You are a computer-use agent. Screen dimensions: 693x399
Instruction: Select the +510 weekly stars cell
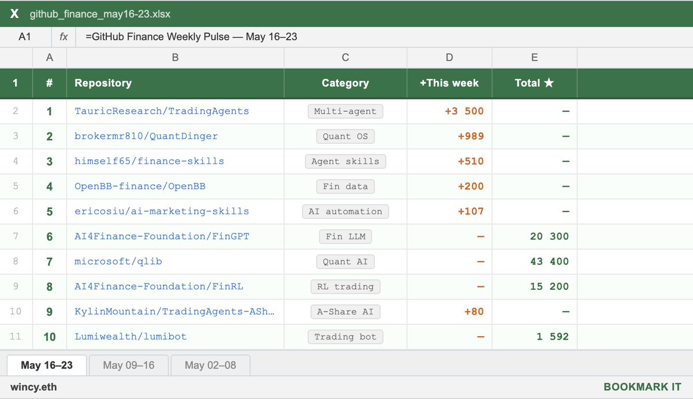pyautogui.click(x=449, y=161)
